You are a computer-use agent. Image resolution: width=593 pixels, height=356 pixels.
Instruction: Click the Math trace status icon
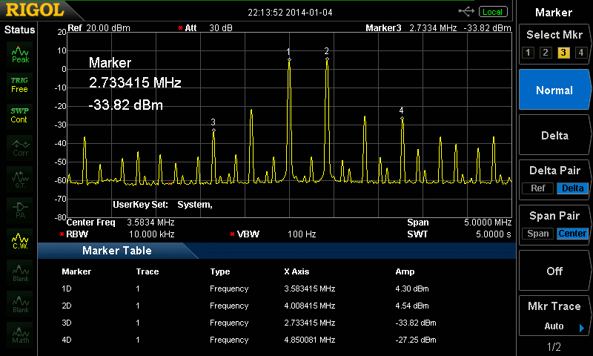20,335
